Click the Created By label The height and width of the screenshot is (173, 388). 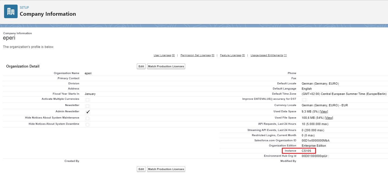[x=72, y=161]
